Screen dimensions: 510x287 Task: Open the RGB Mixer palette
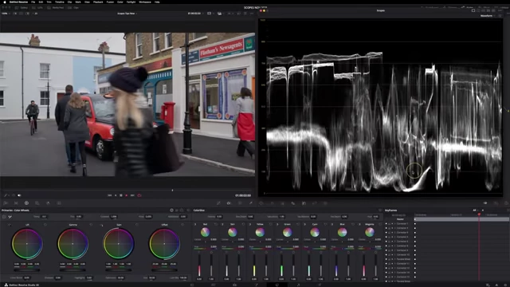48,203
